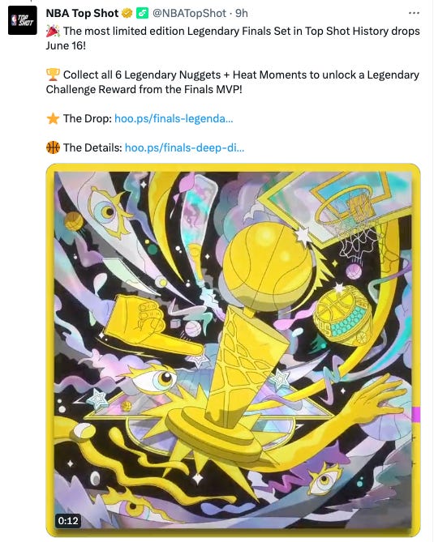Open the three-dot more options menu
Screen dimensions: 434x542
point(414,13)
